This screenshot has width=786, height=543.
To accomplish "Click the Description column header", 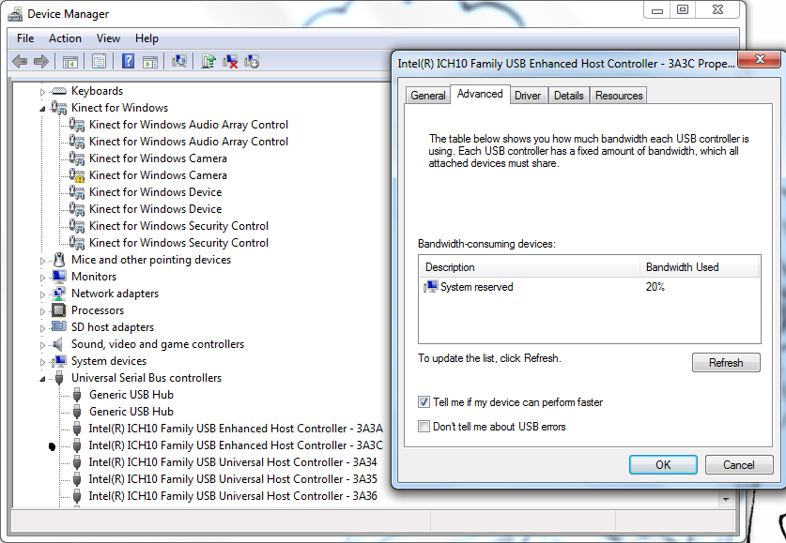I will 530,266.
